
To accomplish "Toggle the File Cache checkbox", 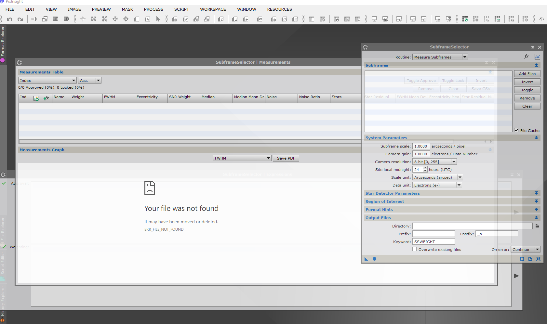I will pyautogui.click(x=516, y=130).
